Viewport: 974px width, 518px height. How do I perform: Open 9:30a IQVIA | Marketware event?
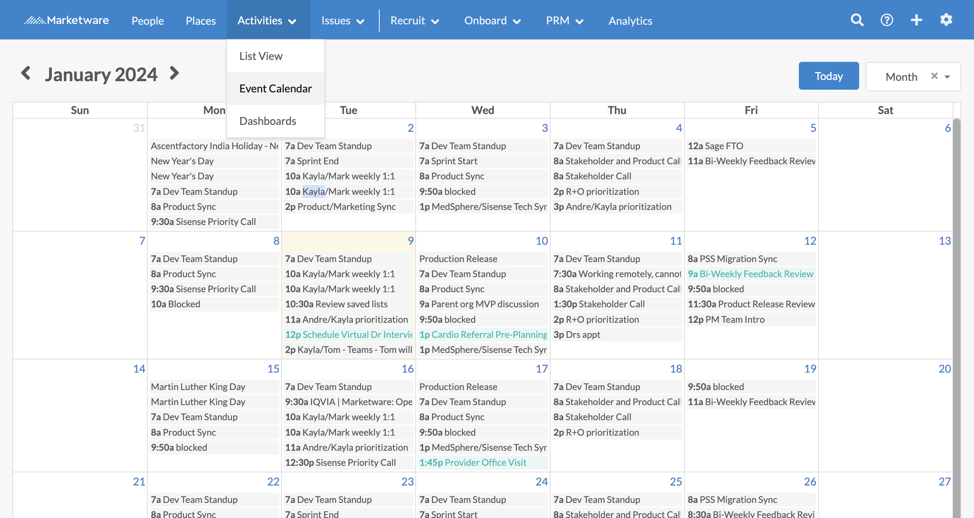coord(348,402)
